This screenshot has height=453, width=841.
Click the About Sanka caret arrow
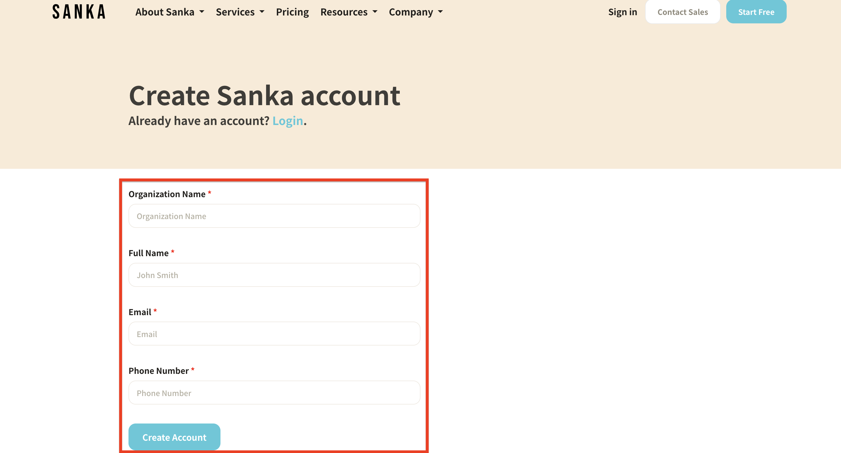[202, 12]
